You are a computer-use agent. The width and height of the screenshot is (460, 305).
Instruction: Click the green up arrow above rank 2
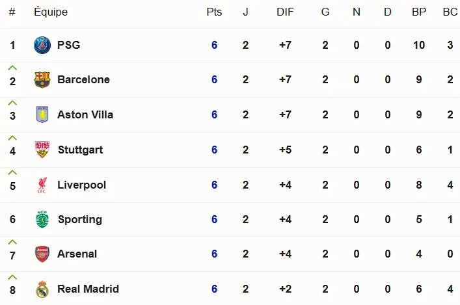(12, 68)
